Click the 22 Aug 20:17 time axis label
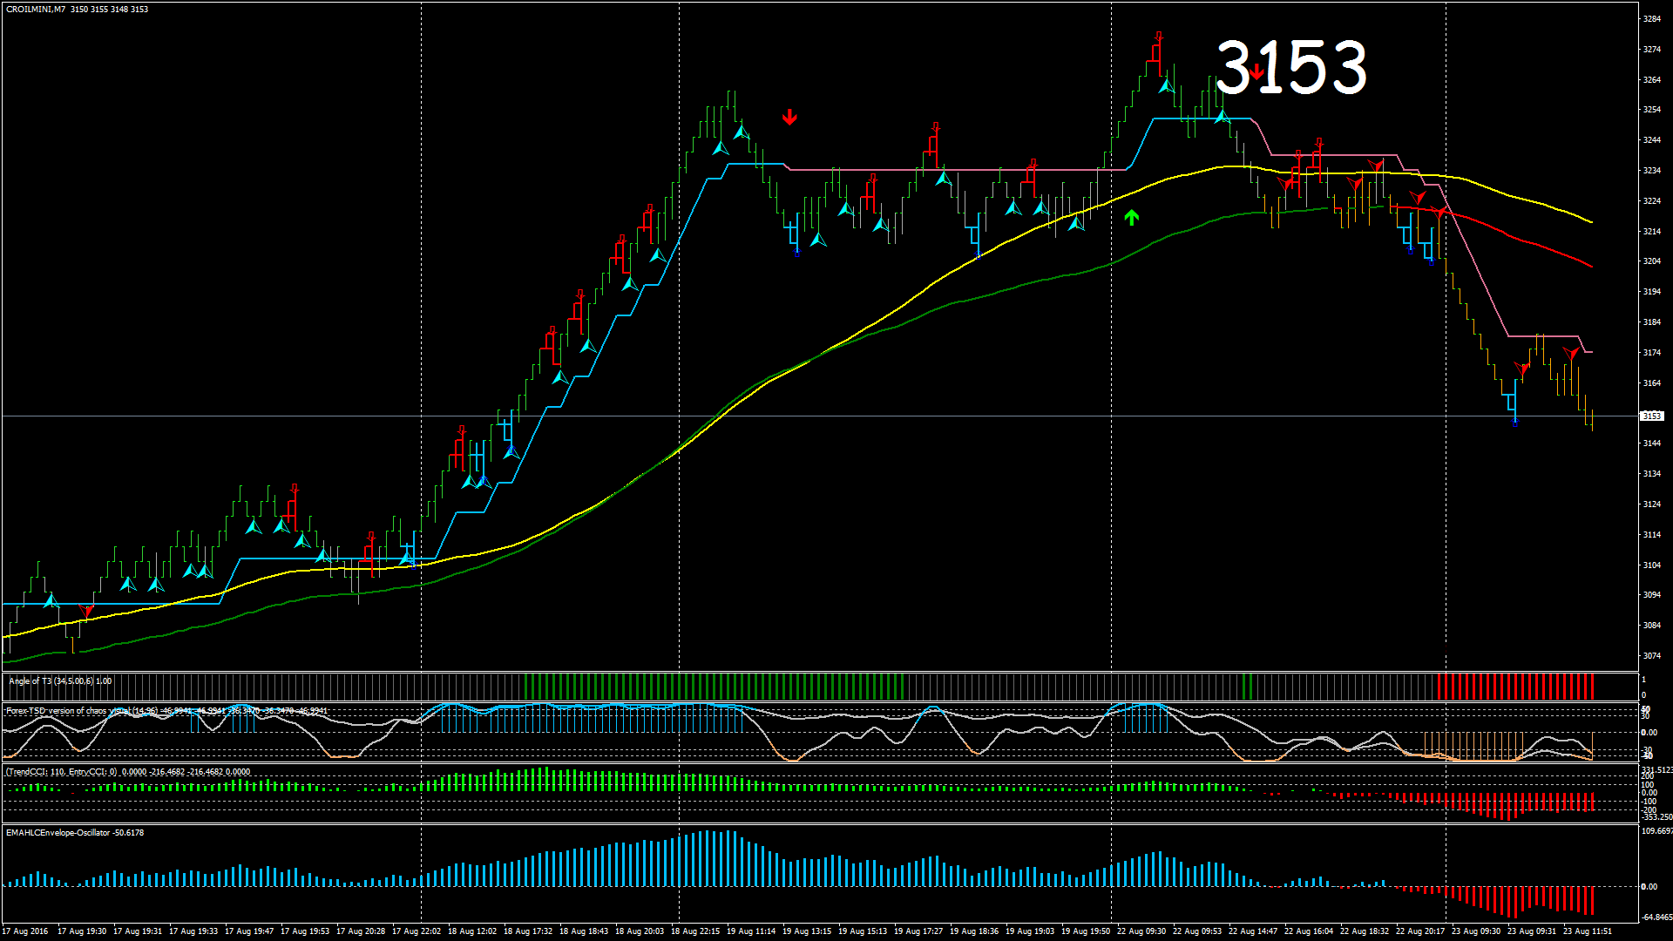Screen dimensions: 1673x941 coord(1420,931)
